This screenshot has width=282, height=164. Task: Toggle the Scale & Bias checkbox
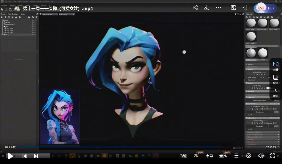click(247, 77)
